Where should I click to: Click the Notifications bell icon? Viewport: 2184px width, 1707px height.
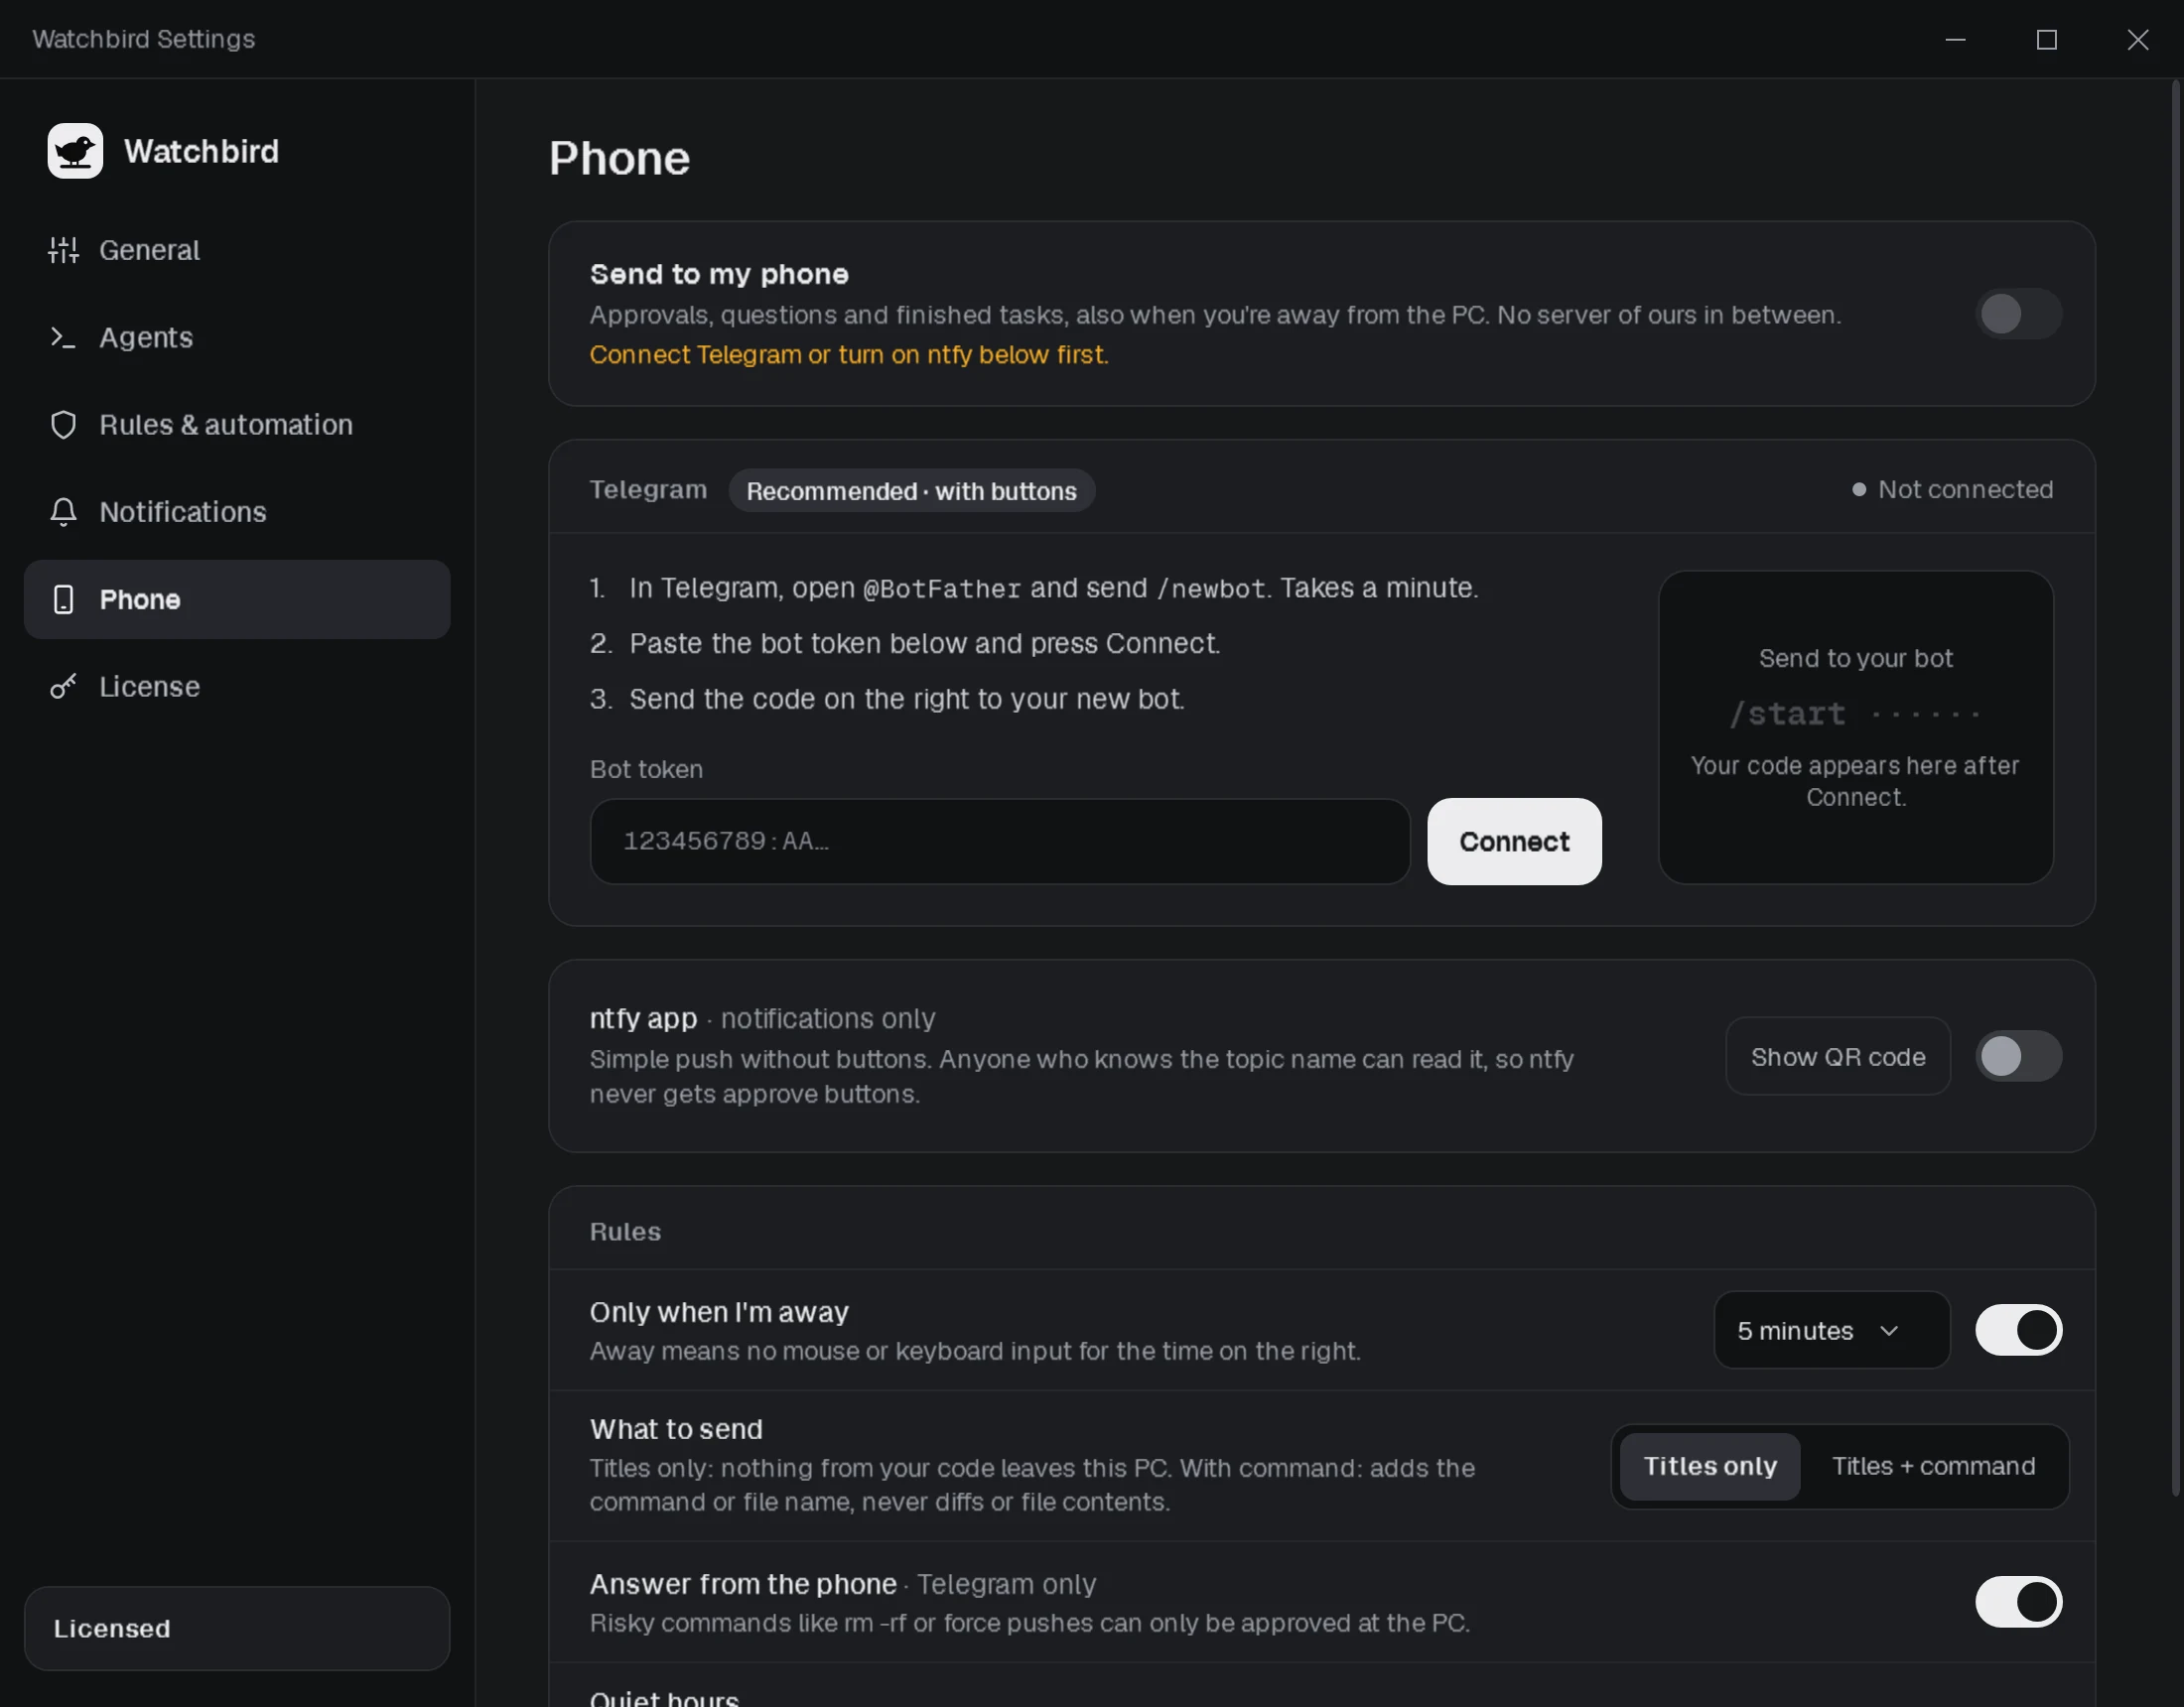[x=63, y=512]
